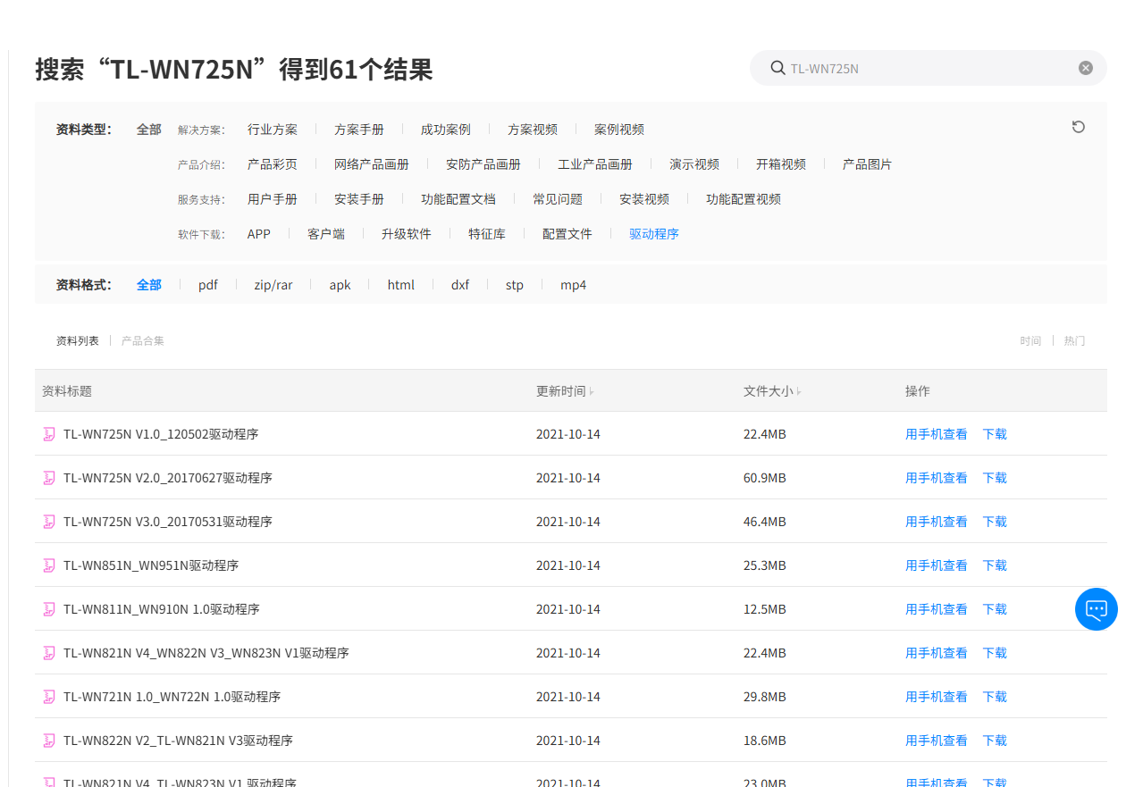
Task: Click the search magnifier icon
Action: click(x=777, y=68)
